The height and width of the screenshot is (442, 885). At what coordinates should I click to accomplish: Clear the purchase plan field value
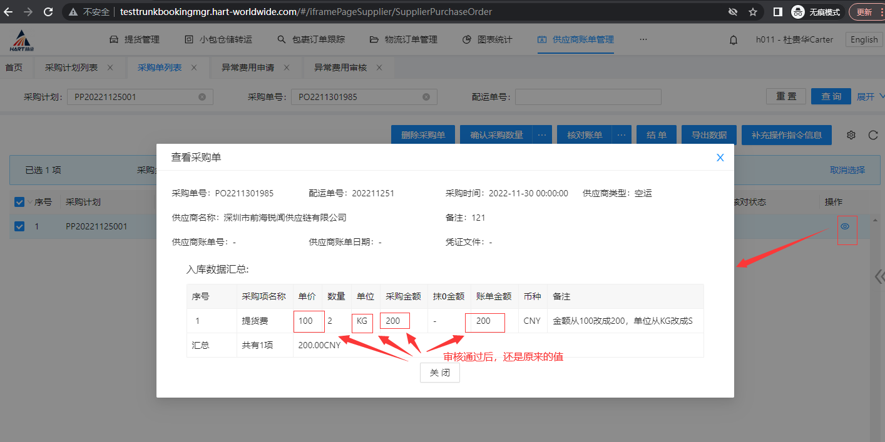(202, 97)
